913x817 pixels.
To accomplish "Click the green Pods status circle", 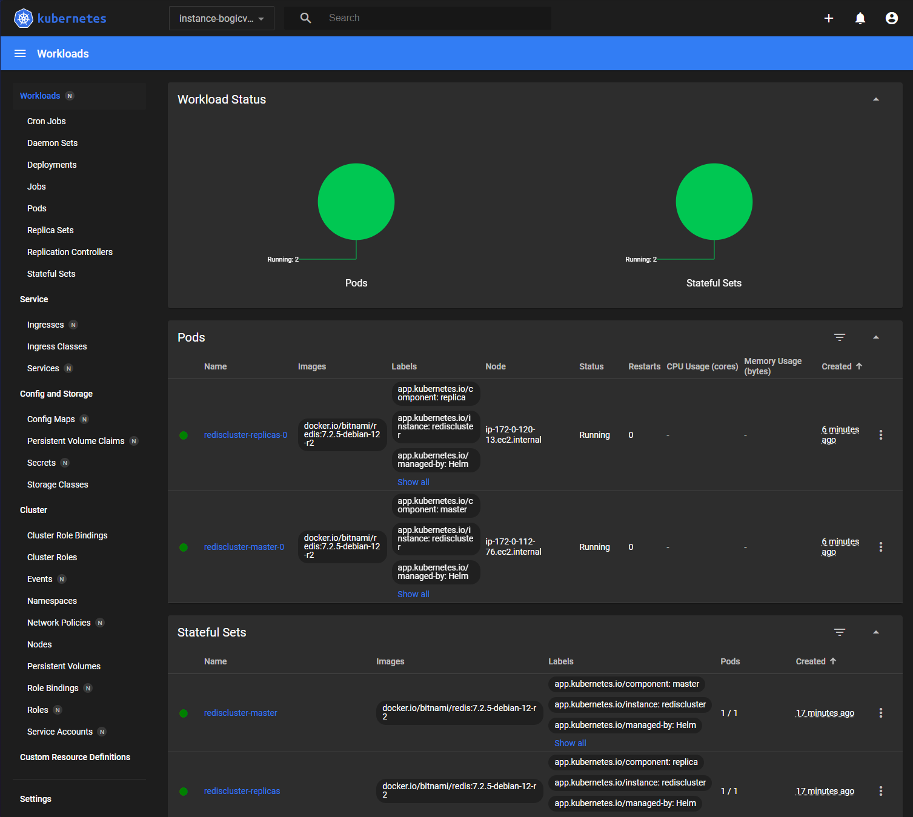I will tap(356, 202).
